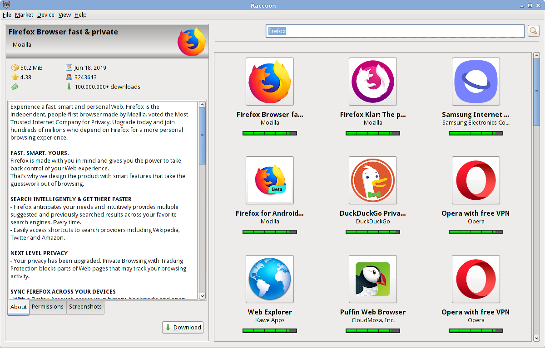Click the "Web Explorer" title
This screenshot has height=348, width=545.
coord(270,312)
